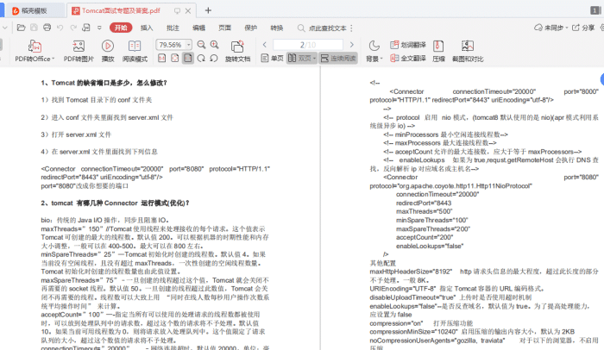
Task: Click the 全文翻译 full translation tool
Action: [x=407, y=59]
